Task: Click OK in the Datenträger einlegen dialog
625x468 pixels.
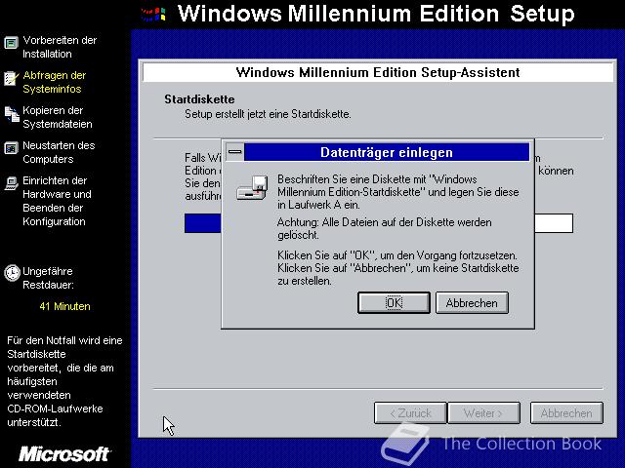Action: [x=394, y=303]
